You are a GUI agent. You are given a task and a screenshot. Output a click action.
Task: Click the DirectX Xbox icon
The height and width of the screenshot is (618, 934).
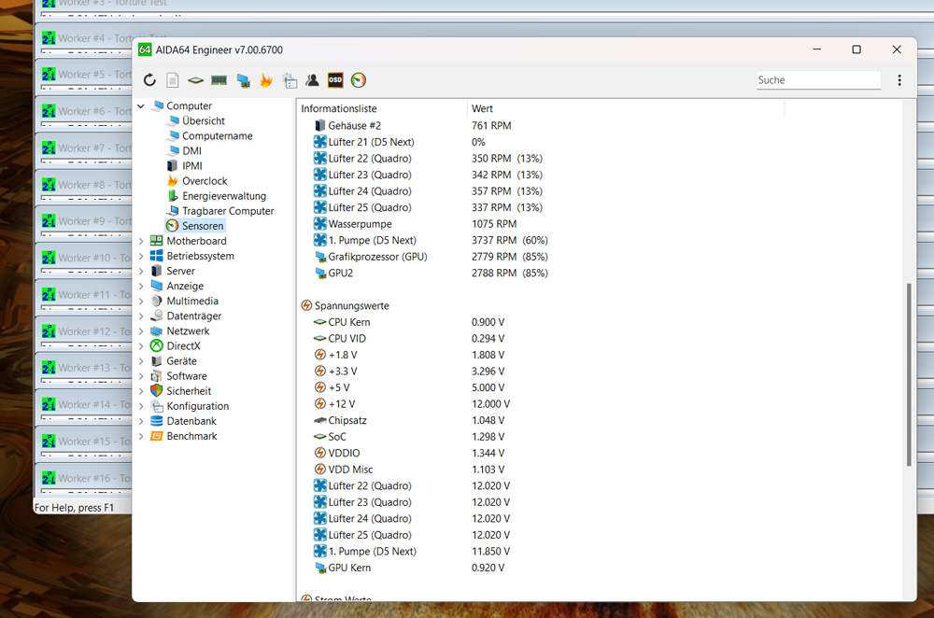click(156, 346)
